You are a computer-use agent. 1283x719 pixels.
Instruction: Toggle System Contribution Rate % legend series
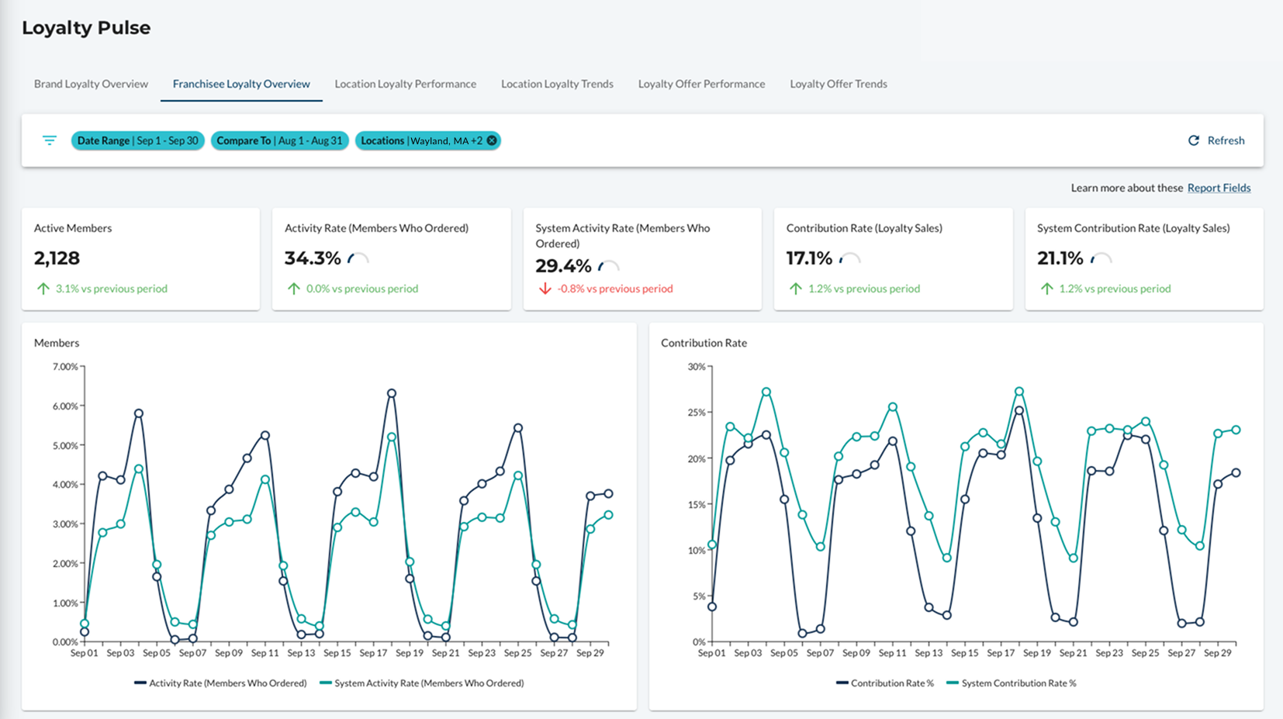[x=1012, y=683]
